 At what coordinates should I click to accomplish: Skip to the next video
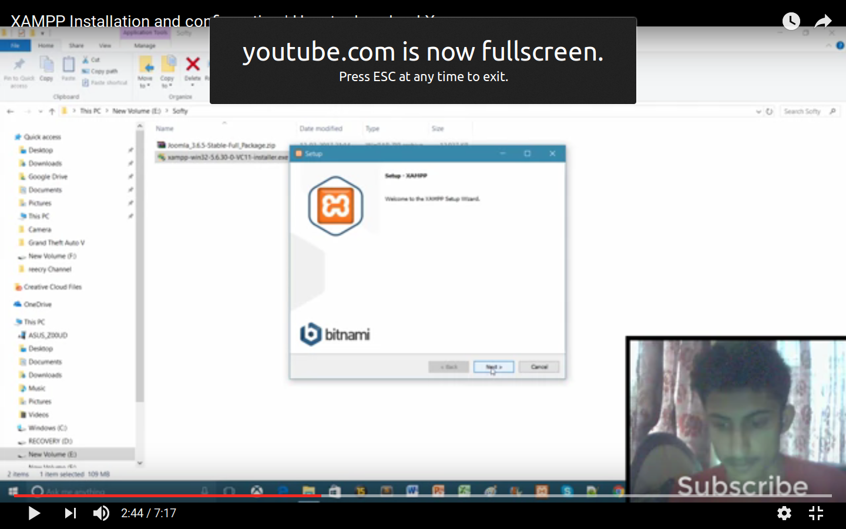click(x=70, y=513)
